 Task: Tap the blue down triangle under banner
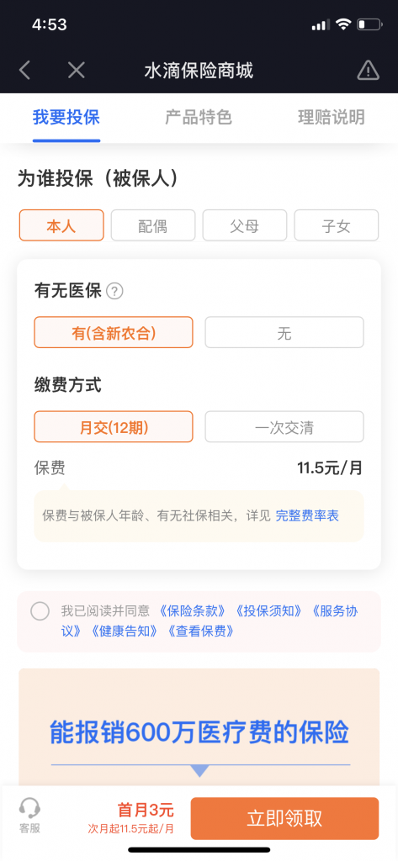199,771
